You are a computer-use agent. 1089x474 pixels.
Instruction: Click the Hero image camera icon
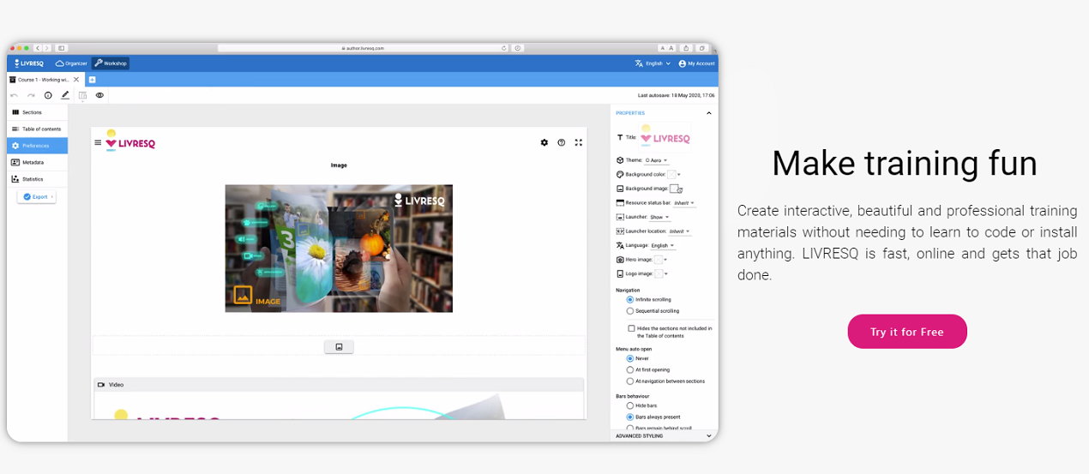620,259
